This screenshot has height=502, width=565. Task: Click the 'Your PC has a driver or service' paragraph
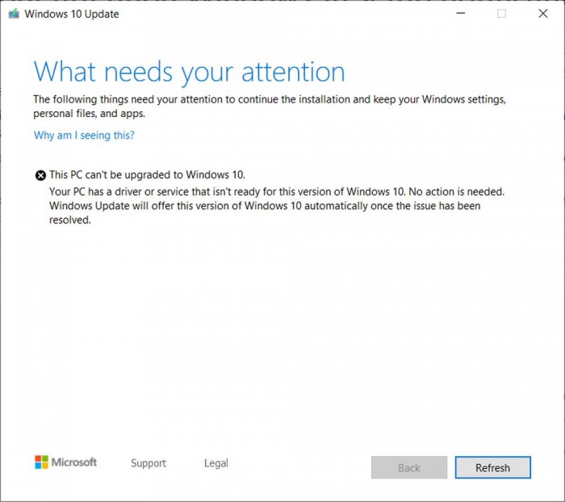277,206
